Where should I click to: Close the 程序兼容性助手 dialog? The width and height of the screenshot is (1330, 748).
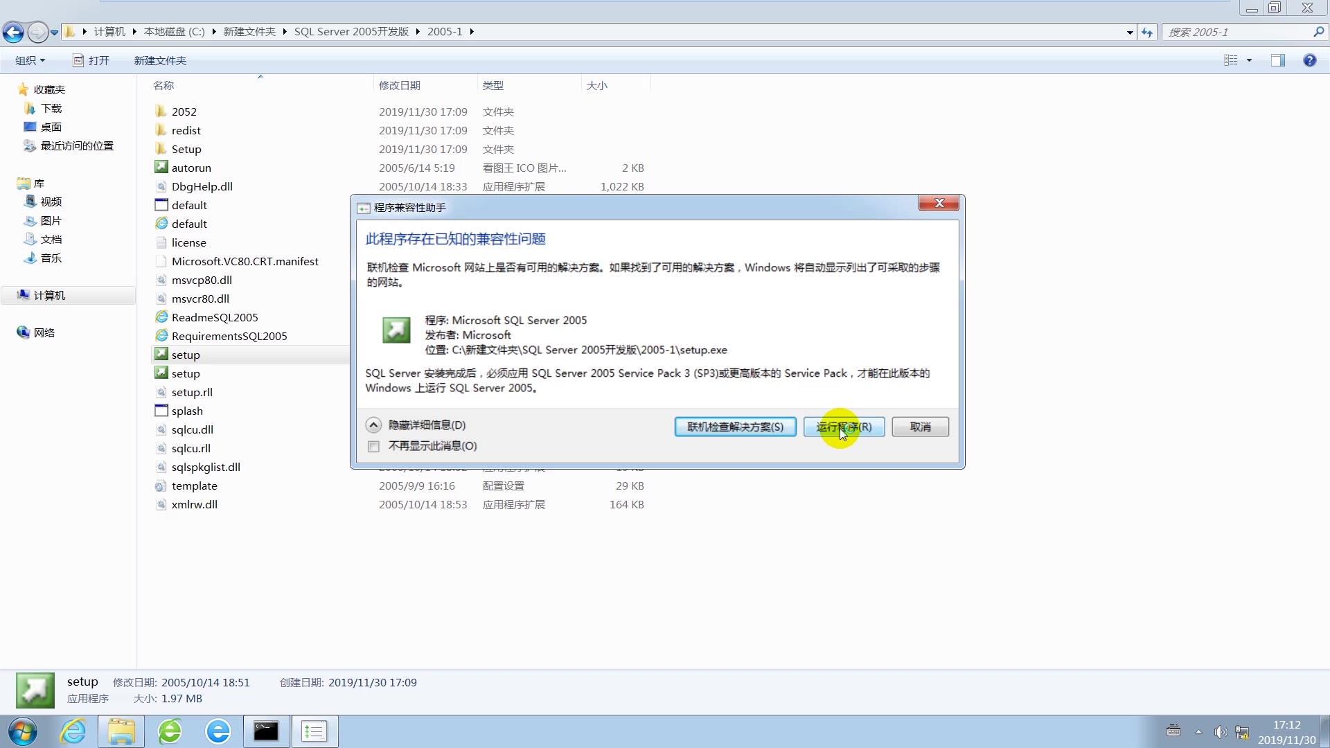pyautogui.click(x=939, y=203)
